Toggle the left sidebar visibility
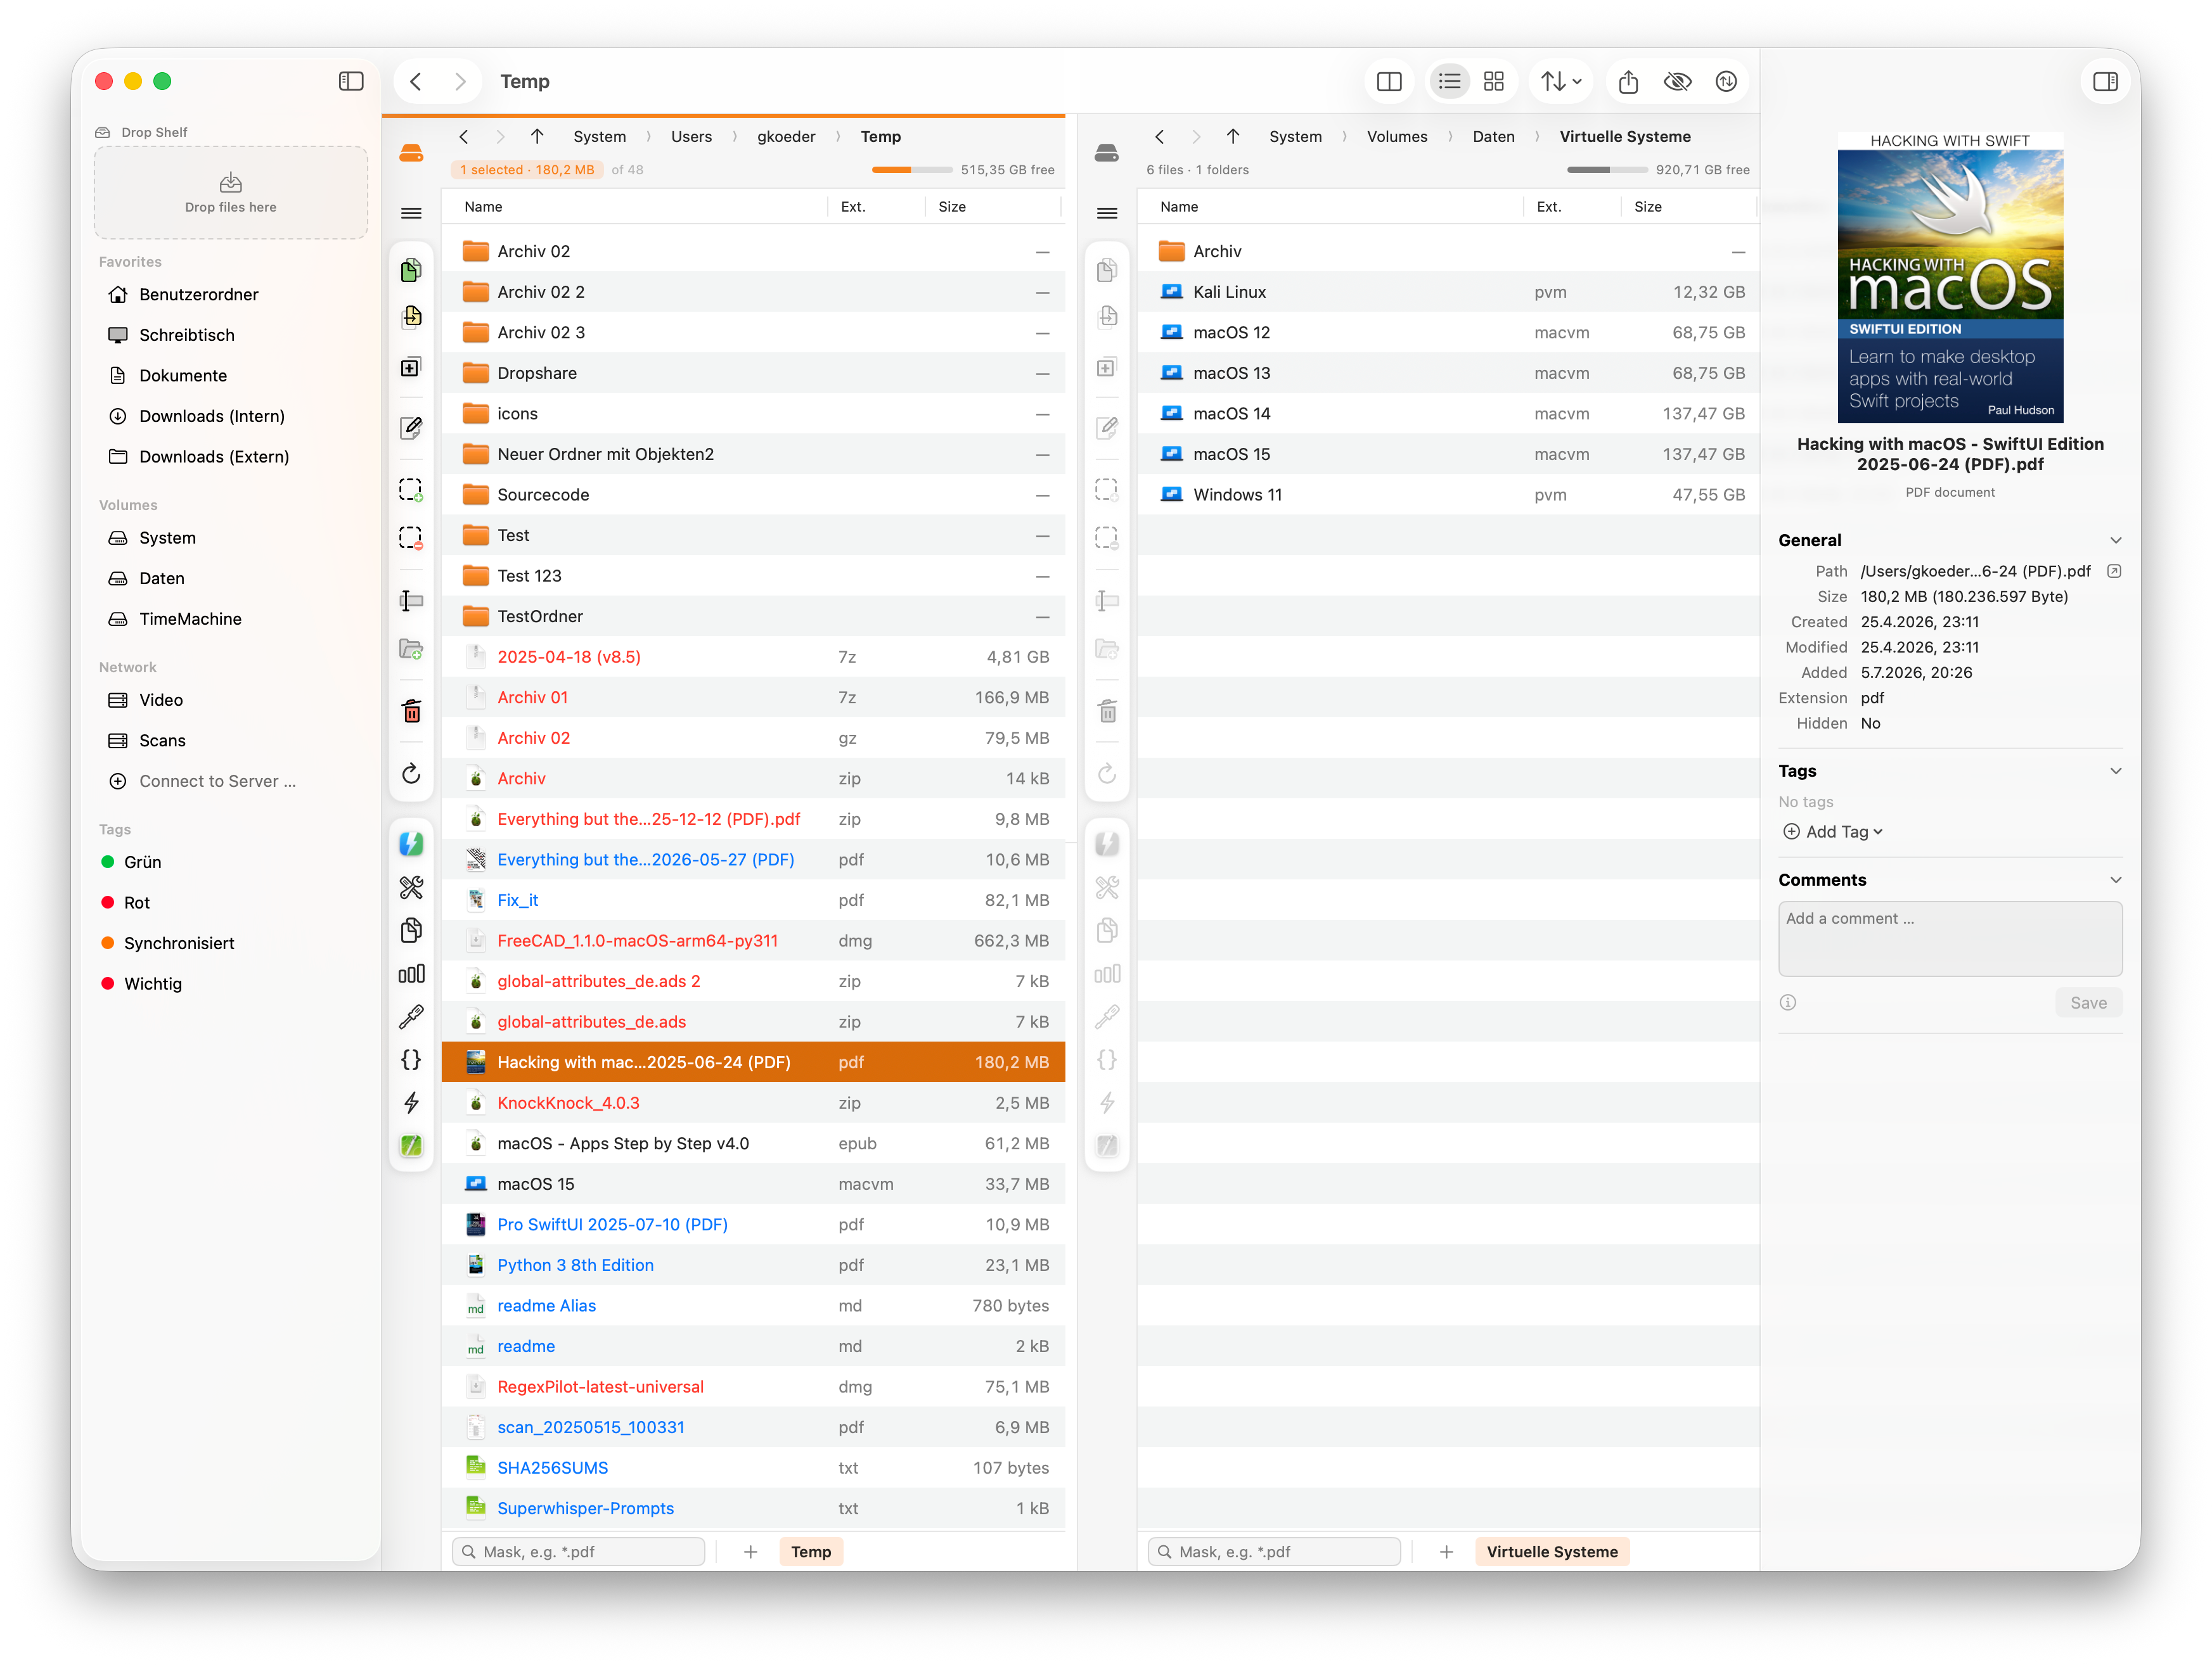Viewport: 2212px width, 1665px height. tap(351, 81)
